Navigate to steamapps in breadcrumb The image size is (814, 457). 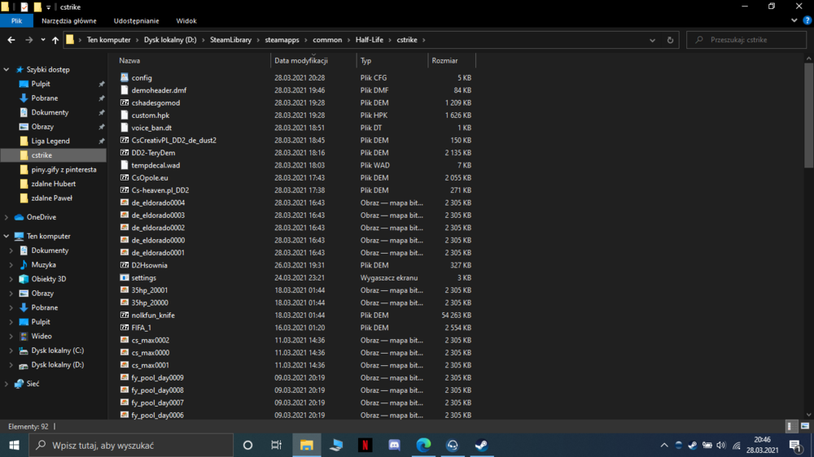[282, 40]
